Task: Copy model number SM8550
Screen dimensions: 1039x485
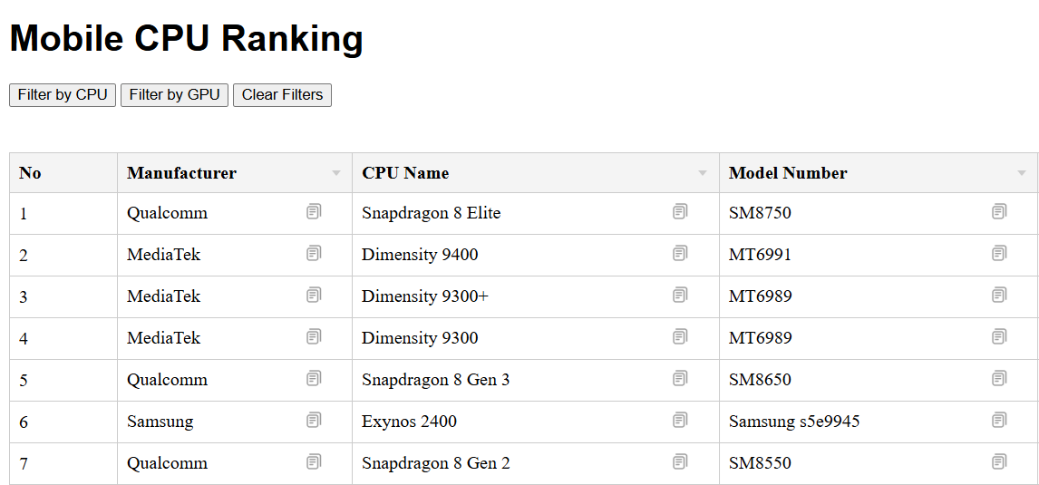Action: (999, 461)
